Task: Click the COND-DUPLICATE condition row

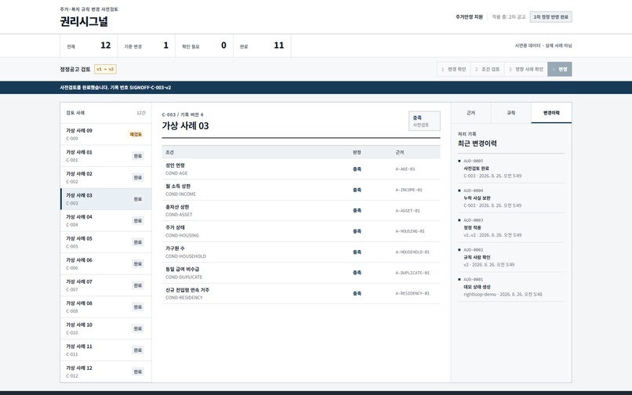Action: (x=301, y=273)
